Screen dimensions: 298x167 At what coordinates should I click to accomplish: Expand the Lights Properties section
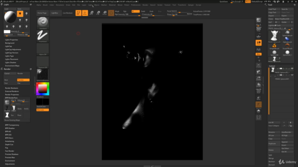(x=11, y=40)
